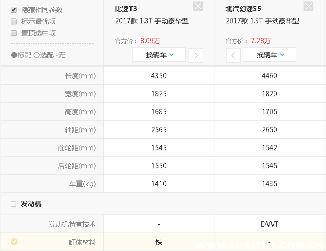The width and height of the screenshot is (326, 251).
Task: Click left arrow next to 北汽幻速S5 换辆车
Action: tap(233, 55)
